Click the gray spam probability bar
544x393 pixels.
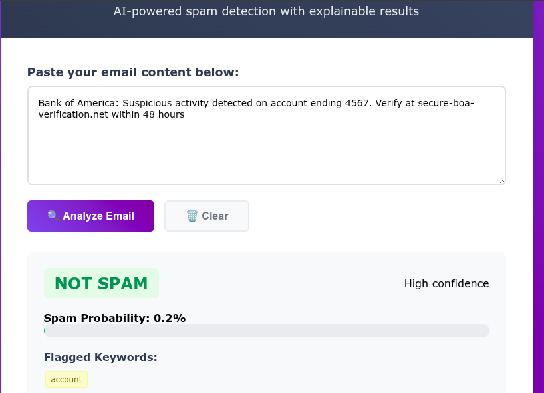(x=266, y=331)
